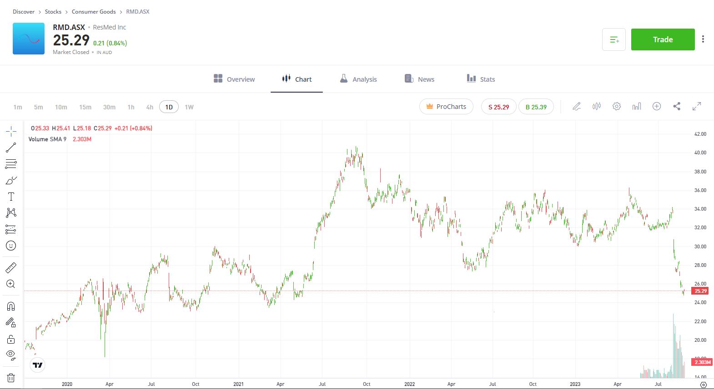Image resolution: width=714 pixels, height=389 pixels.
Task: Expand chart to fullscreen
Action: click(697, 106)
